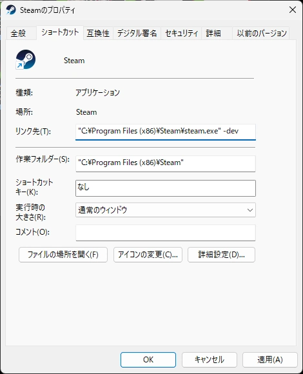Open 詳細設定 advanced settings
Image resolution: width=303 pixels, height=374 pixels.
[221, 255]
